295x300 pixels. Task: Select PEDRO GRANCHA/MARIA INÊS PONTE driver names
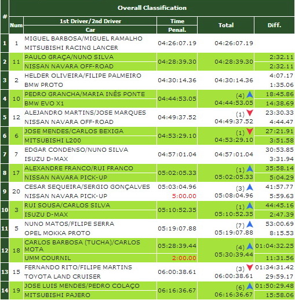pos(85,94)
